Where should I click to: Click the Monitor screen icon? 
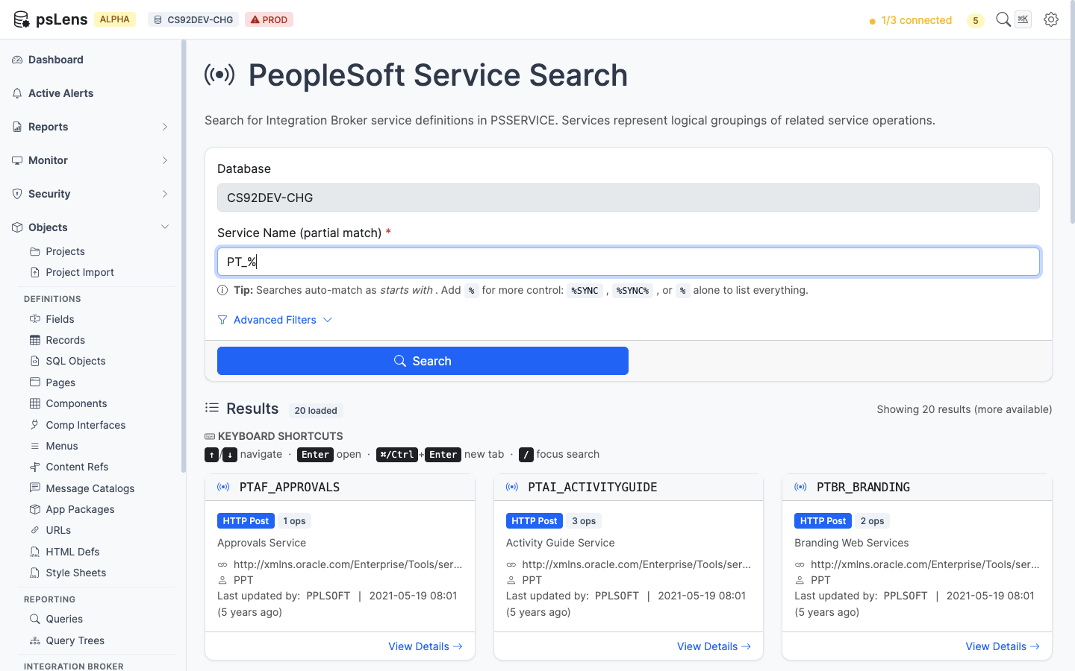(x=17, y=160)
